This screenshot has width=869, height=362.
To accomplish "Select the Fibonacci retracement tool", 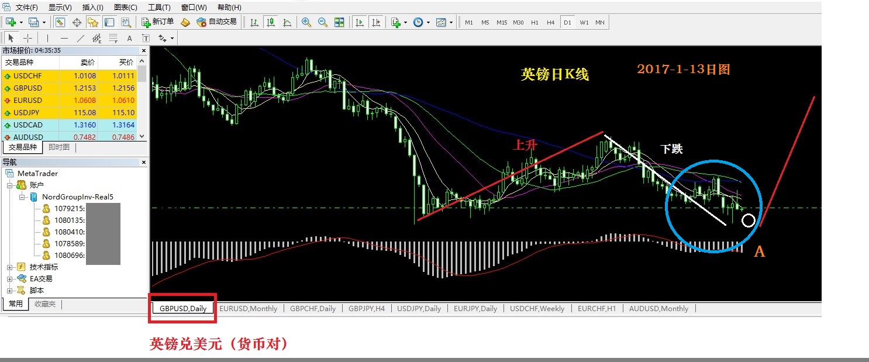I will [113, 38].
